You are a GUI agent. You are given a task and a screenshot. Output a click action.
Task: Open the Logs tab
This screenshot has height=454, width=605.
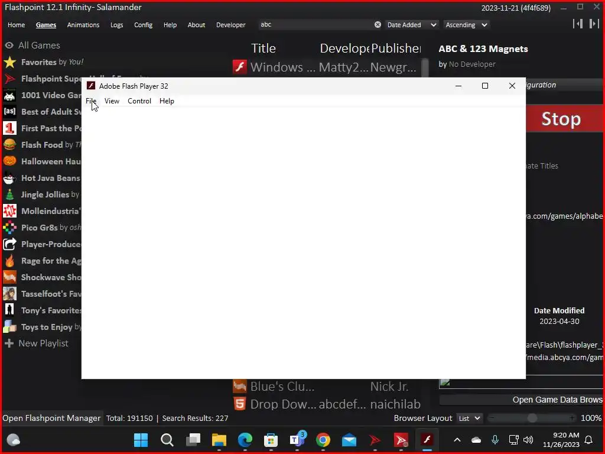pyautogui.click(x=116, y=25)
